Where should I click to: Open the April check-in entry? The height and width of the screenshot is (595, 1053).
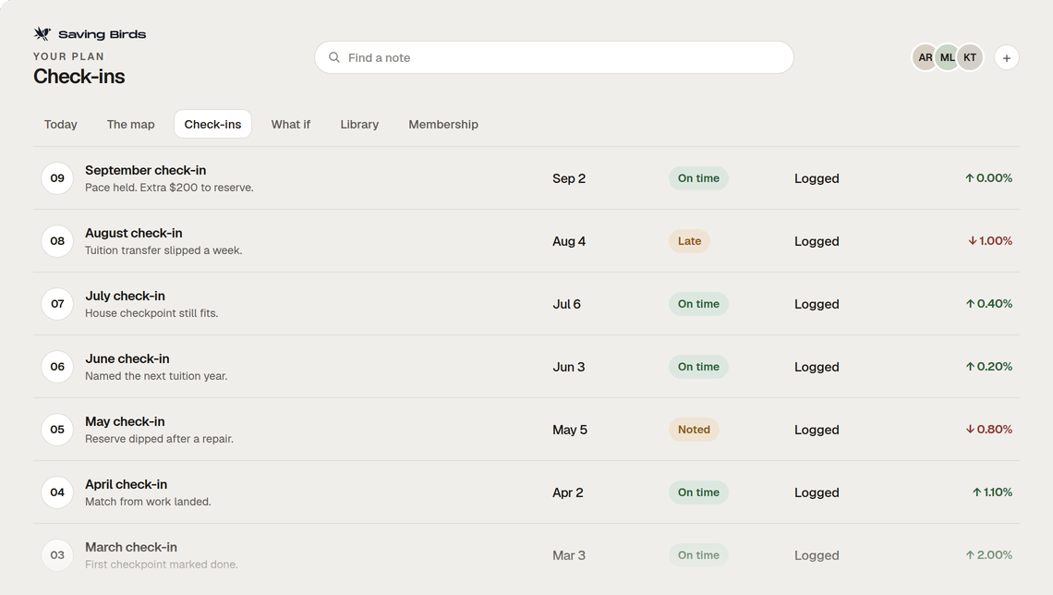(526, 492)
